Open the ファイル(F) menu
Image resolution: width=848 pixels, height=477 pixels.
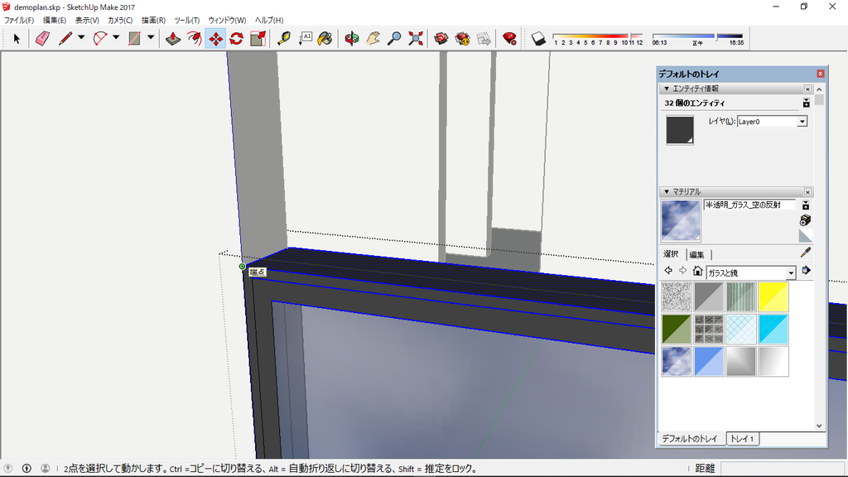point(19,20)
